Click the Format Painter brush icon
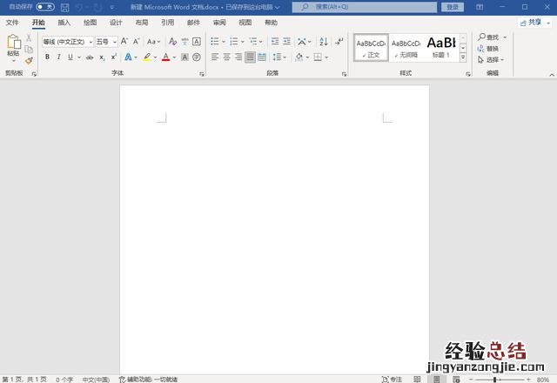The height and width of the screenshot is (383, 557). 29,60
